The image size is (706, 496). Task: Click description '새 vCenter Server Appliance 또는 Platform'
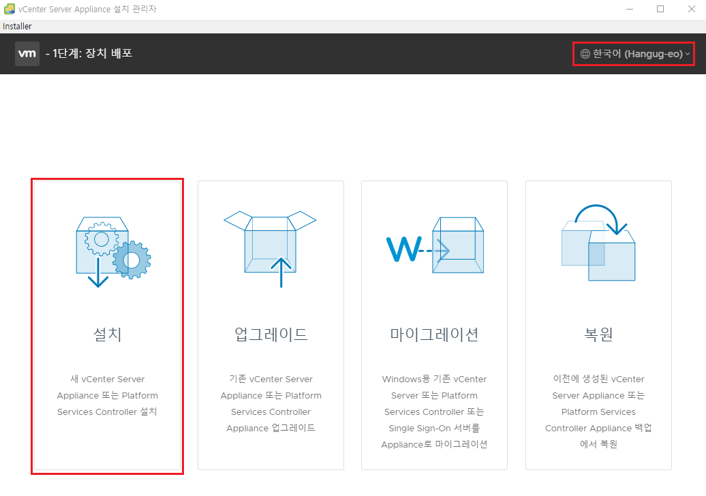click(x=107, y=387)
